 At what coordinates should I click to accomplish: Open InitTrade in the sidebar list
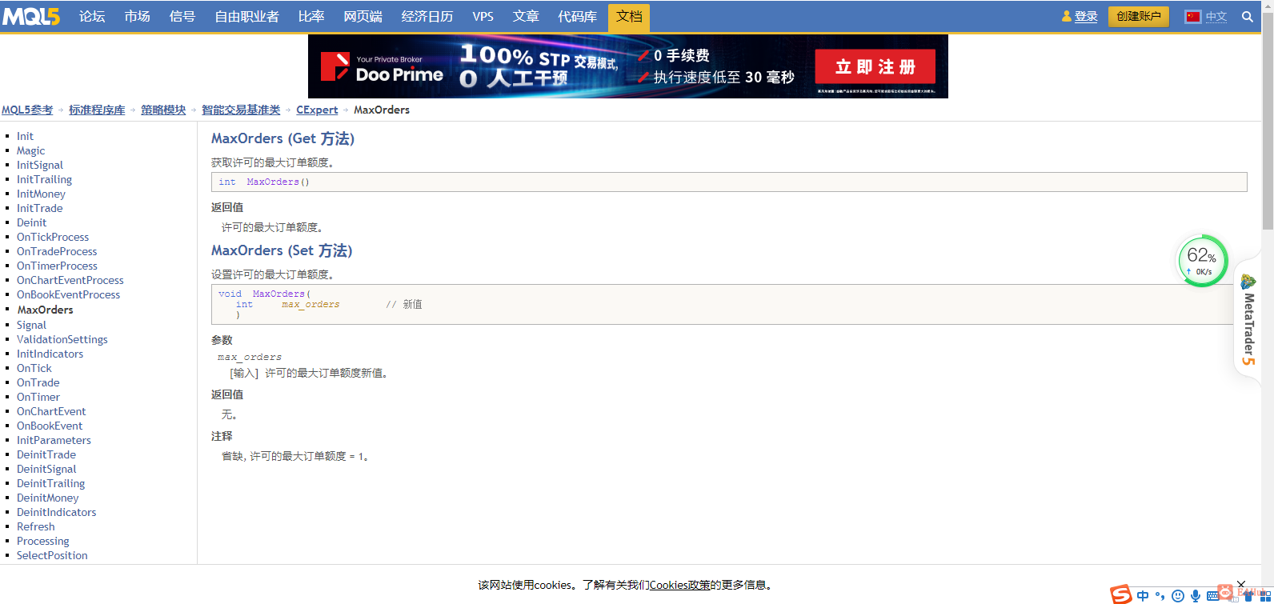pyautogui.click(x=39, y=209)
